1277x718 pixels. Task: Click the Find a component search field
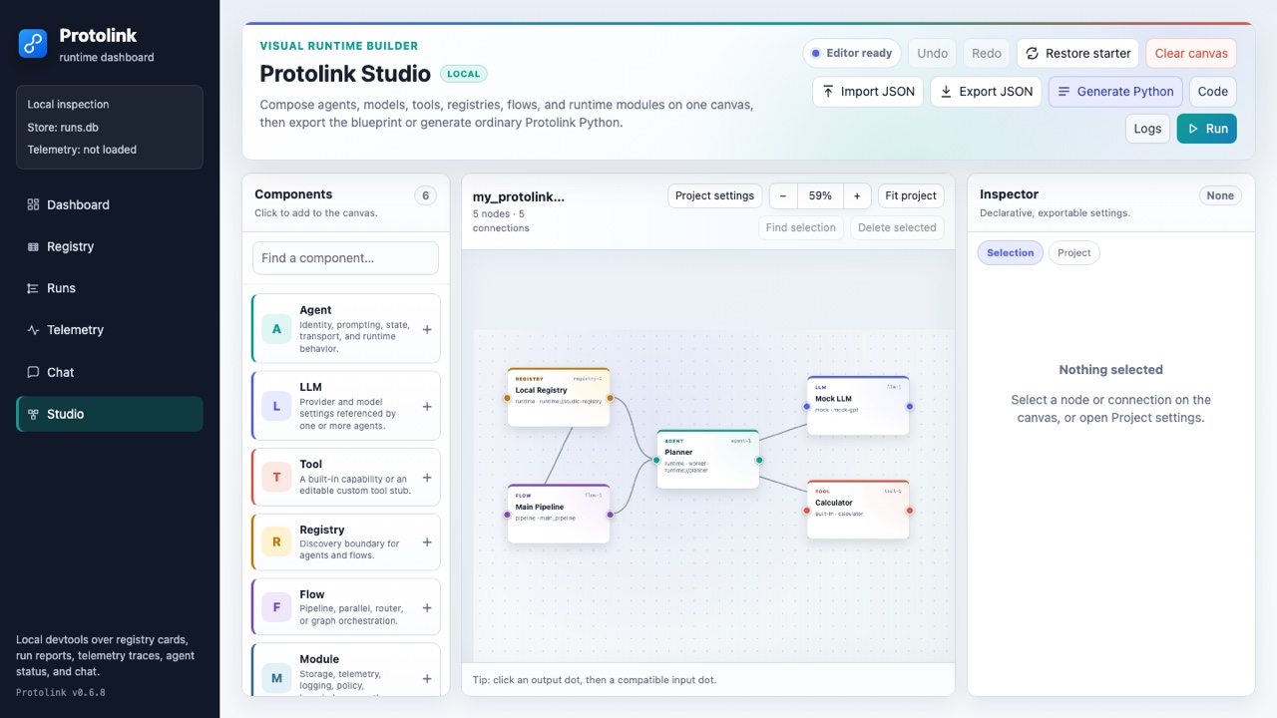pos(345,257)
